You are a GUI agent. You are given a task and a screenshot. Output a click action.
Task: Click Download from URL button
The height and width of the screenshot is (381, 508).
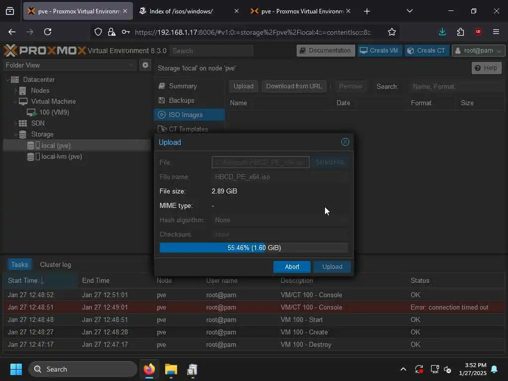pyautogui.click(x=294, y=86)
